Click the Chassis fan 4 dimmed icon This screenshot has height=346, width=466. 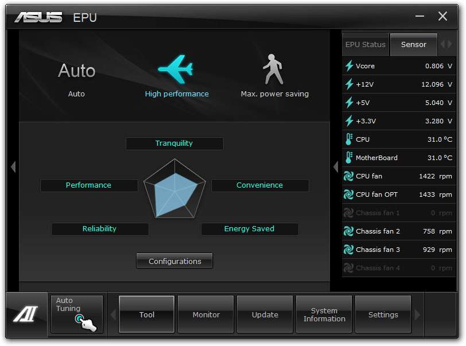click(x=348, y=268)
